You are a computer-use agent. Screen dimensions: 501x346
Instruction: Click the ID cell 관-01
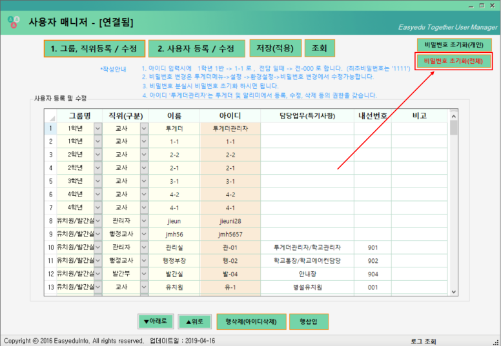pyautogui.click(x=230, y=247)
